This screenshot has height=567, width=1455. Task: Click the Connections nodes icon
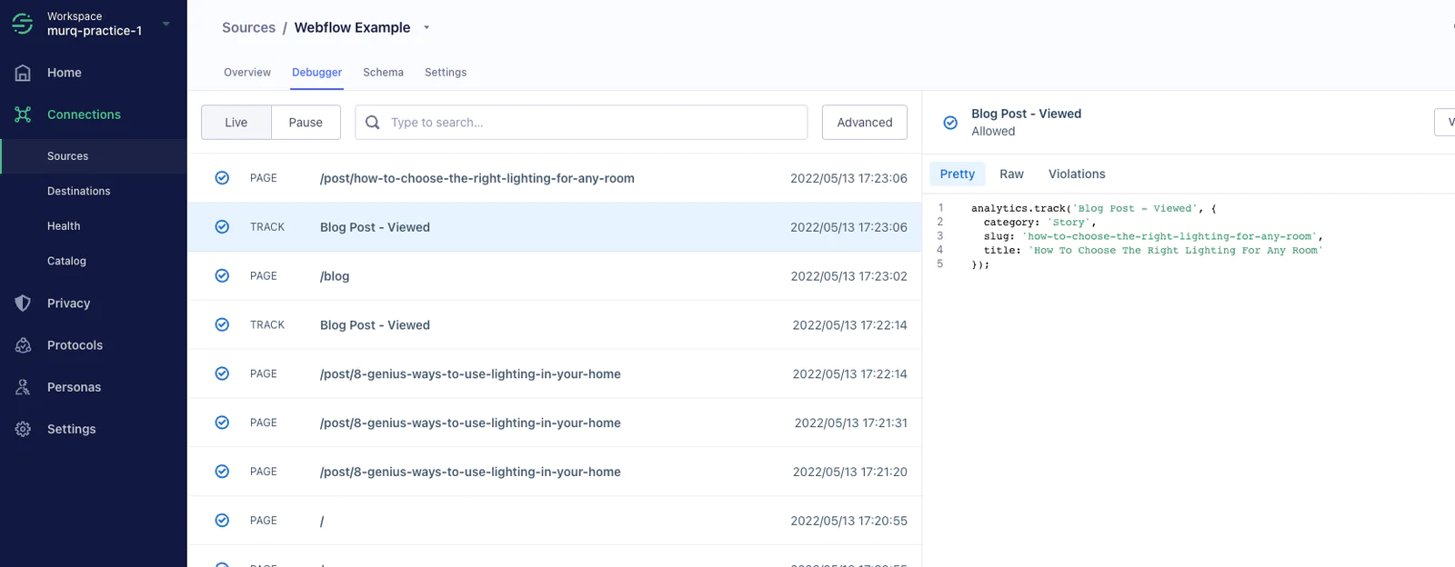point(23,114)
